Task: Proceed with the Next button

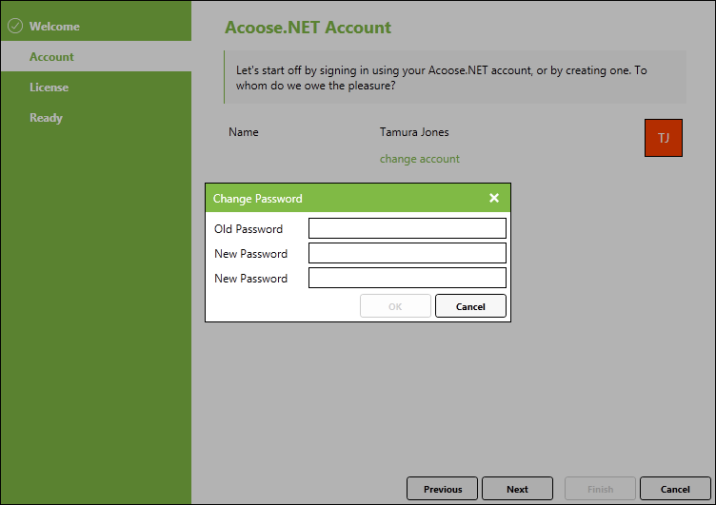Action: coord(517,489)
